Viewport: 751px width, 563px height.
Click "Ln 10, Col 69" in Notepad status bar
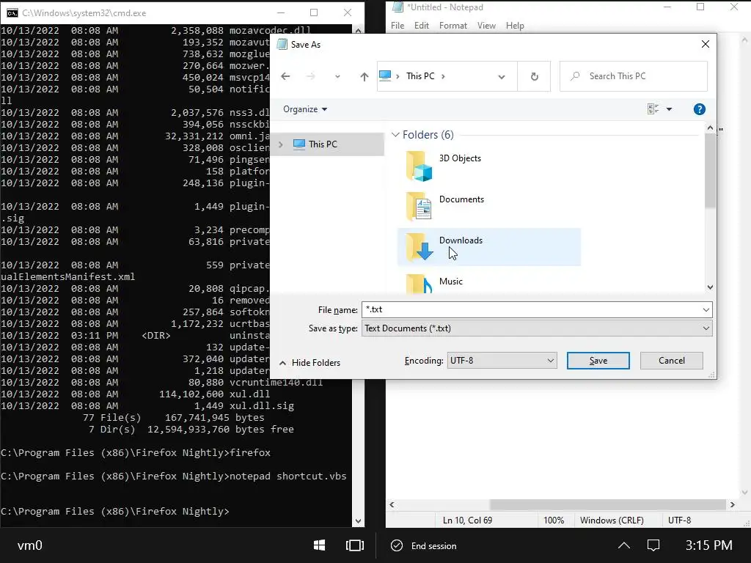(x=467, y=520)
